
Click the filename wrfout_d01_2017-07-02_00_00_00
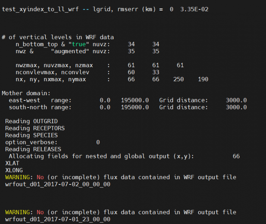(x=57, y=184)
